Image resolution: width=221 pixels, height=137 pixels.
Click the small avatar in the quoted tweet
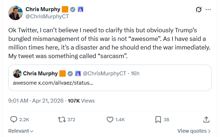(x=17, y=74)
